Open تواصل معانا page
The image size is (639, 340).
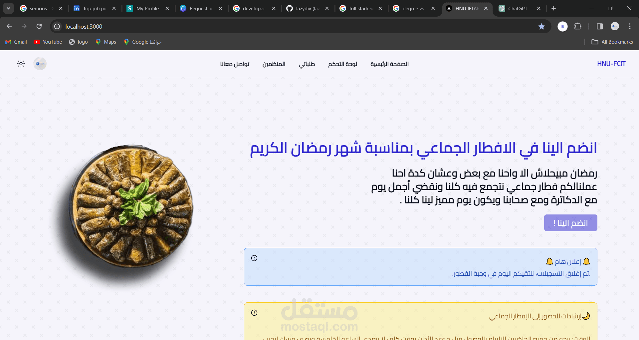pyautogui.click(x=235, y=64)
